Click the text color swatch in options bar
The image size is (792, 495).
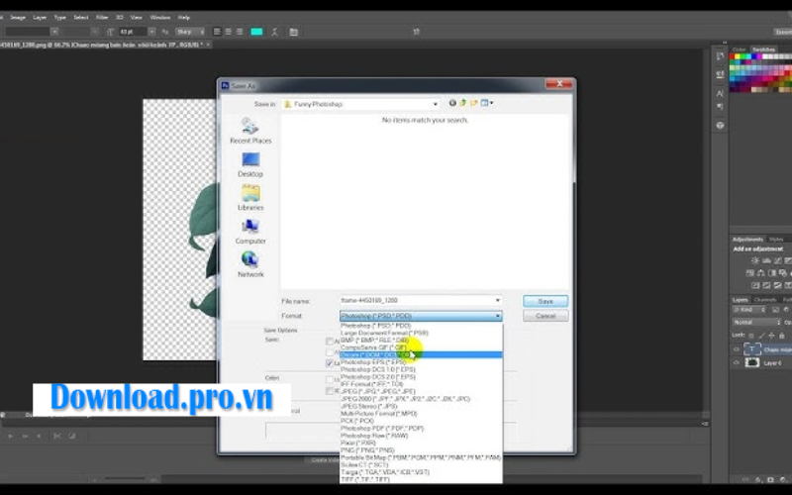tap(256, 32)
